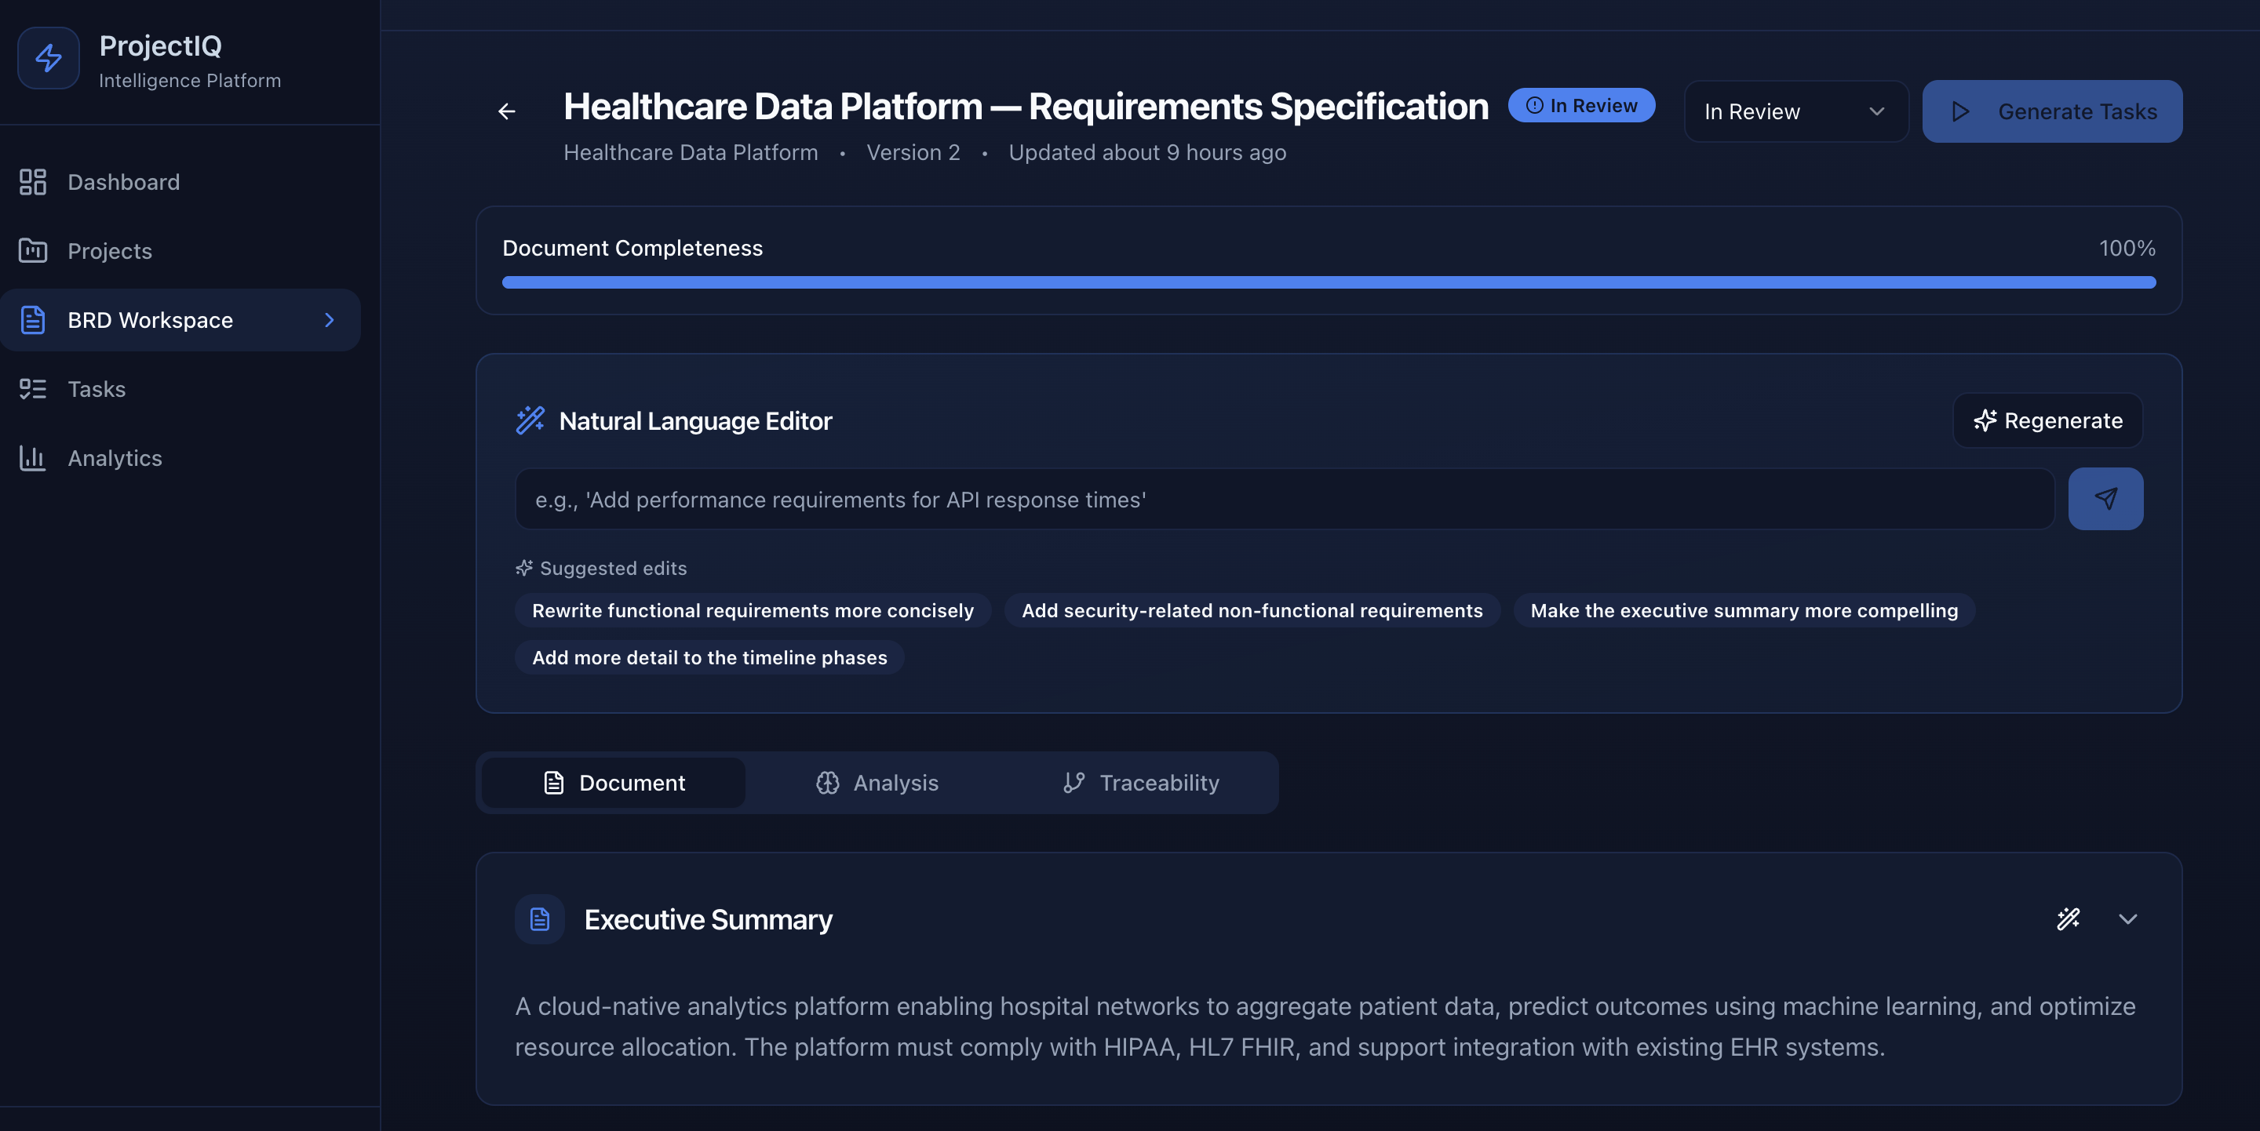This screenshot has width=2260, height=1131.
Task: Open Analytics from the sidebar
Action: click(x=114, y=459)
